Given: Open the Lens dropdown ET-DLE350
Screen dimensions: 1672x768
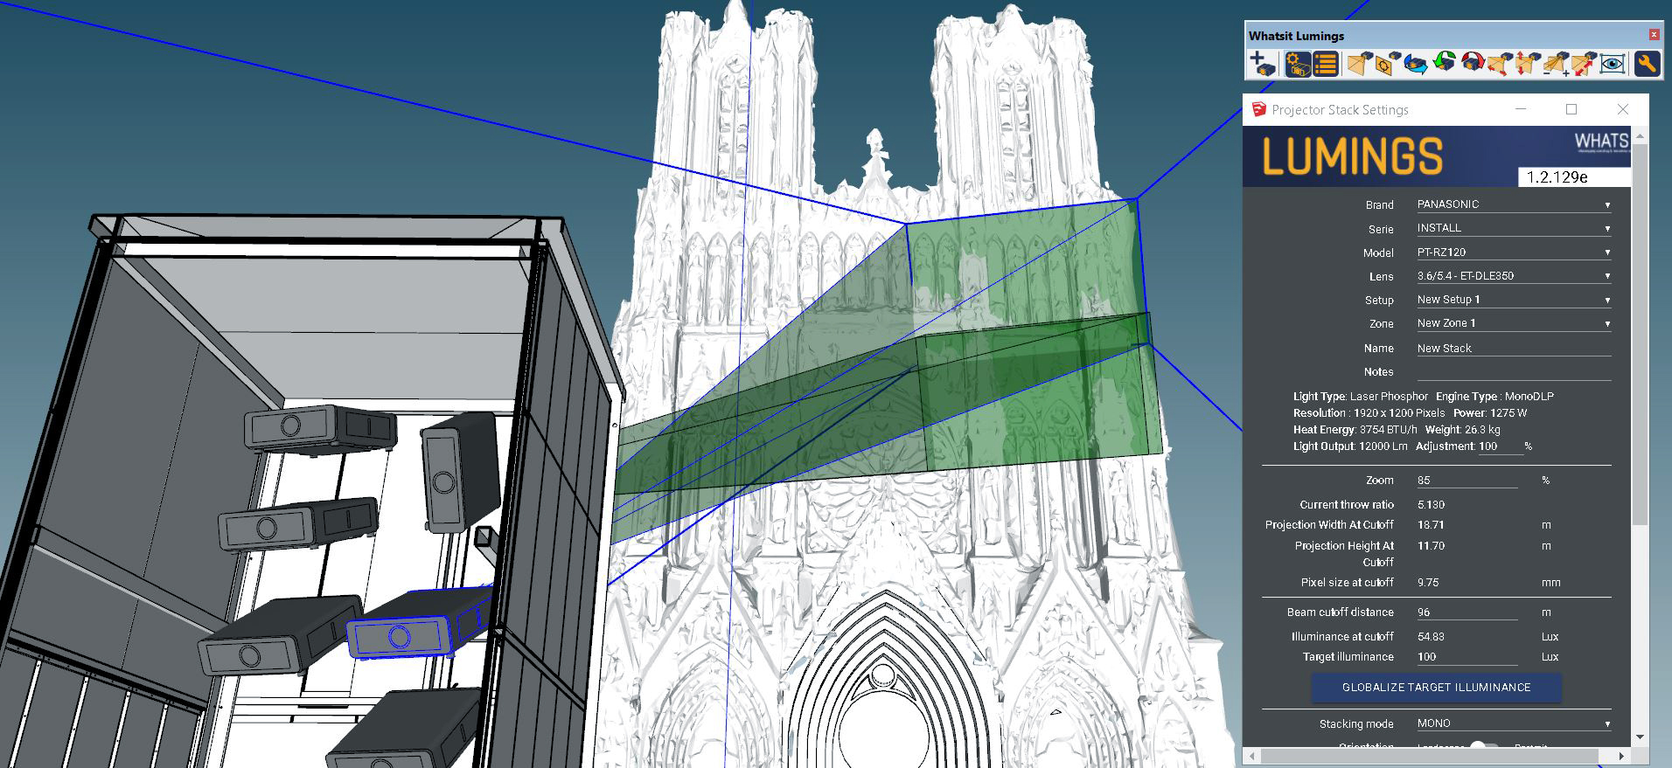Looking at the screenshot, I should (1514, 275).
